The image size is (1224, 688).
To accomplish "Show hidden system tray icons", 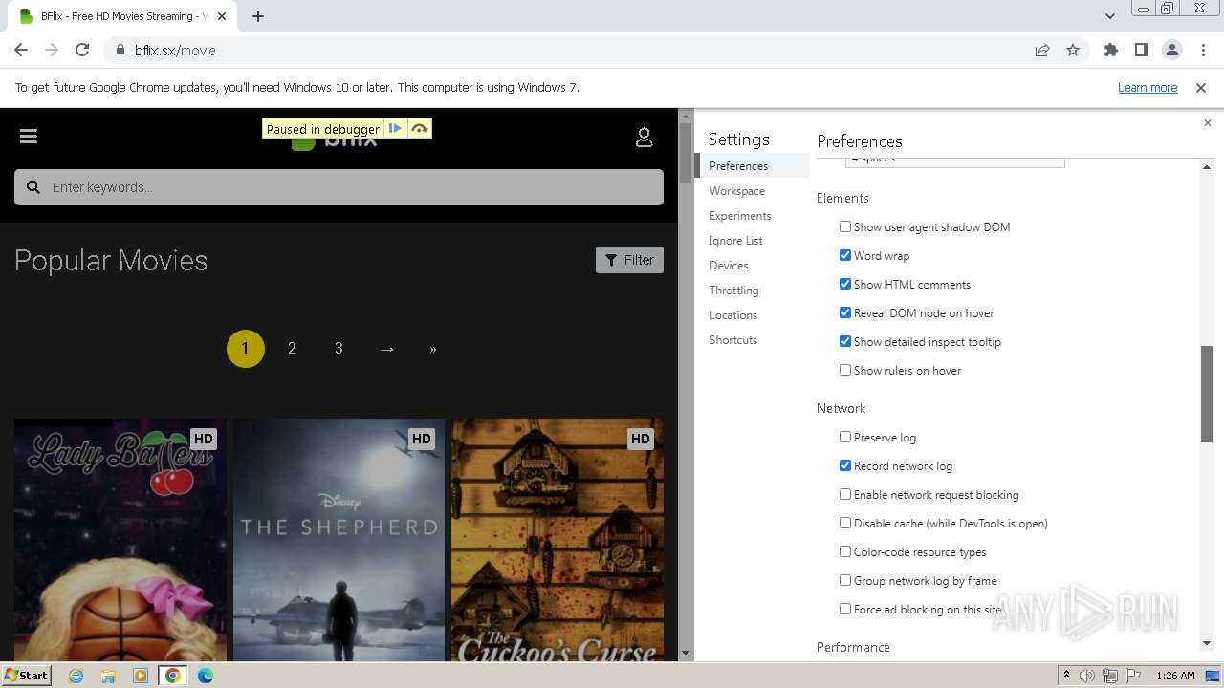I will tap(1066, 676).
